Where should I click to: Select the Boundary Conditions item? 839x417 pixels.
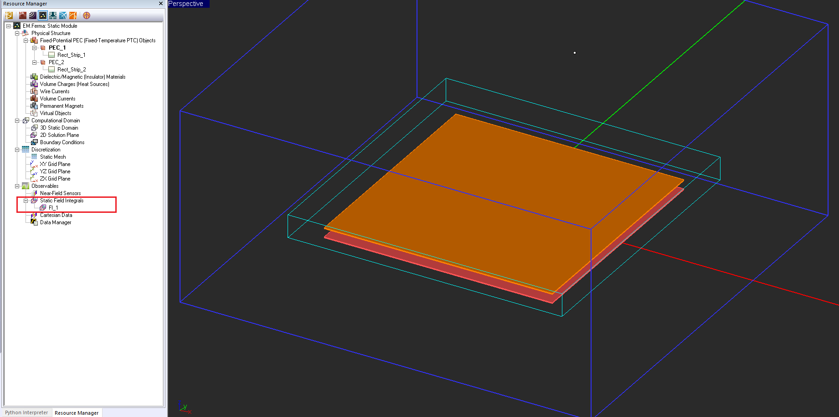(62, 142)
